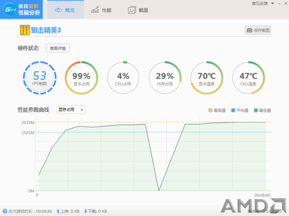Click the 47℃ CPU温度 gauge
The image size is (289, 216).
pos(248,77)
